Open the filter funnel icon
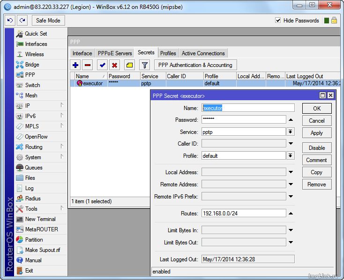 coord(144,65)
